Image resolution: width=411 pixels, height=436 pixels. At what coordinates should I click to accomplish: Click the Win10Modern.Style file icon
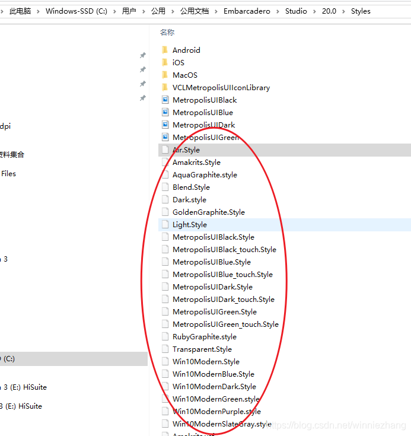(165, 361)
